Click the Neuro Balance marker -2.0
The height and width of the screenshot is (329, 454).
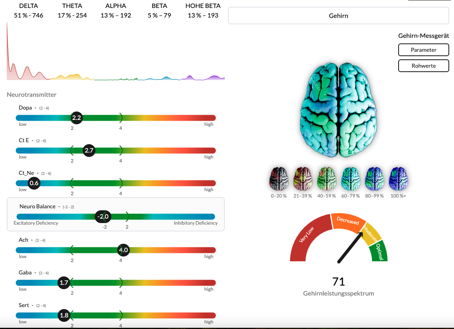103,217
